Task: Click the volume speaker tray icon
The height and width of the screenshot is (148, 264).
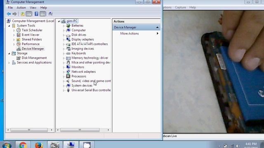Action: [x=238, y=146]
